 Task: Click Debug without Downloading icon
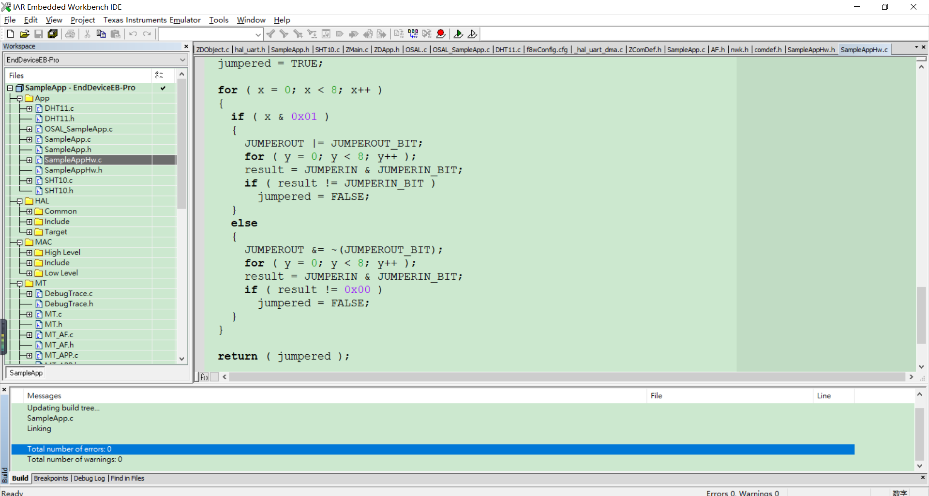point(472,34)
